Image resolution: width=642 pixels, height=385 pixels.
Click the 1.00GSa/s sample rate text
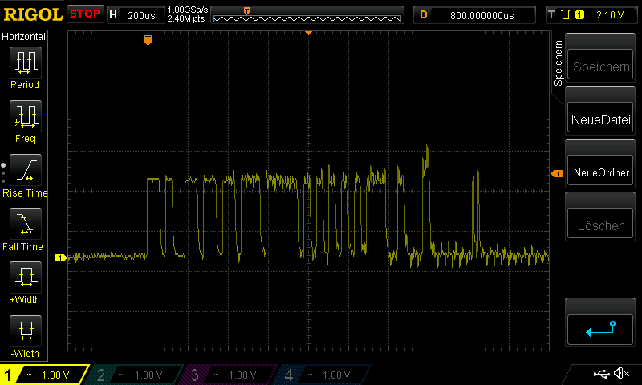coord(188,10)
